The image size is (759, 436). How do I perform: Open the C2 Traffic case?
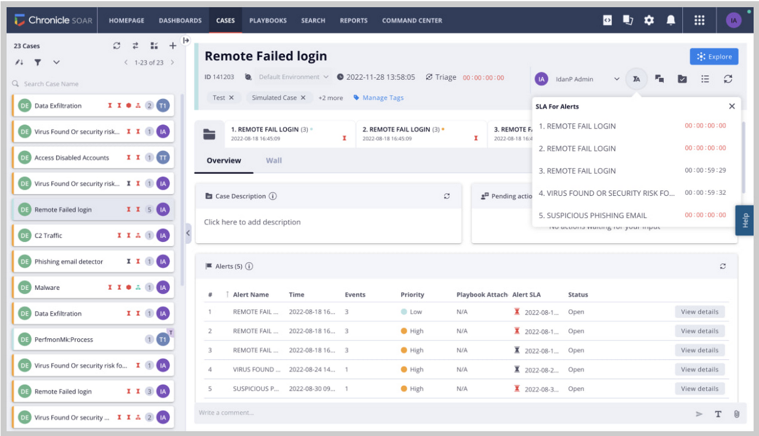tap(93, 236)
